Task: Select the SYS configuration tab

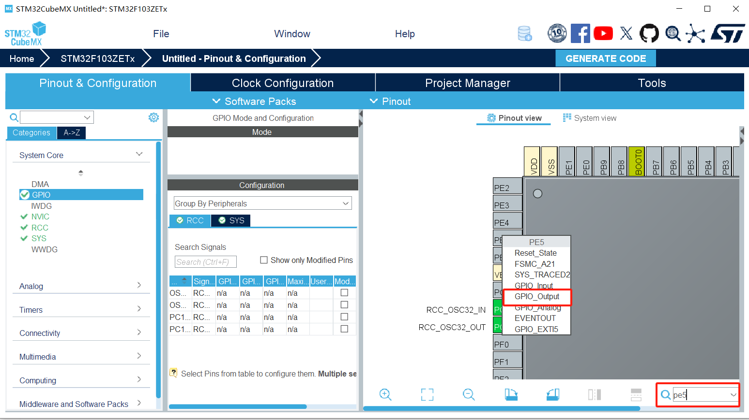Action: click(231, 220)
